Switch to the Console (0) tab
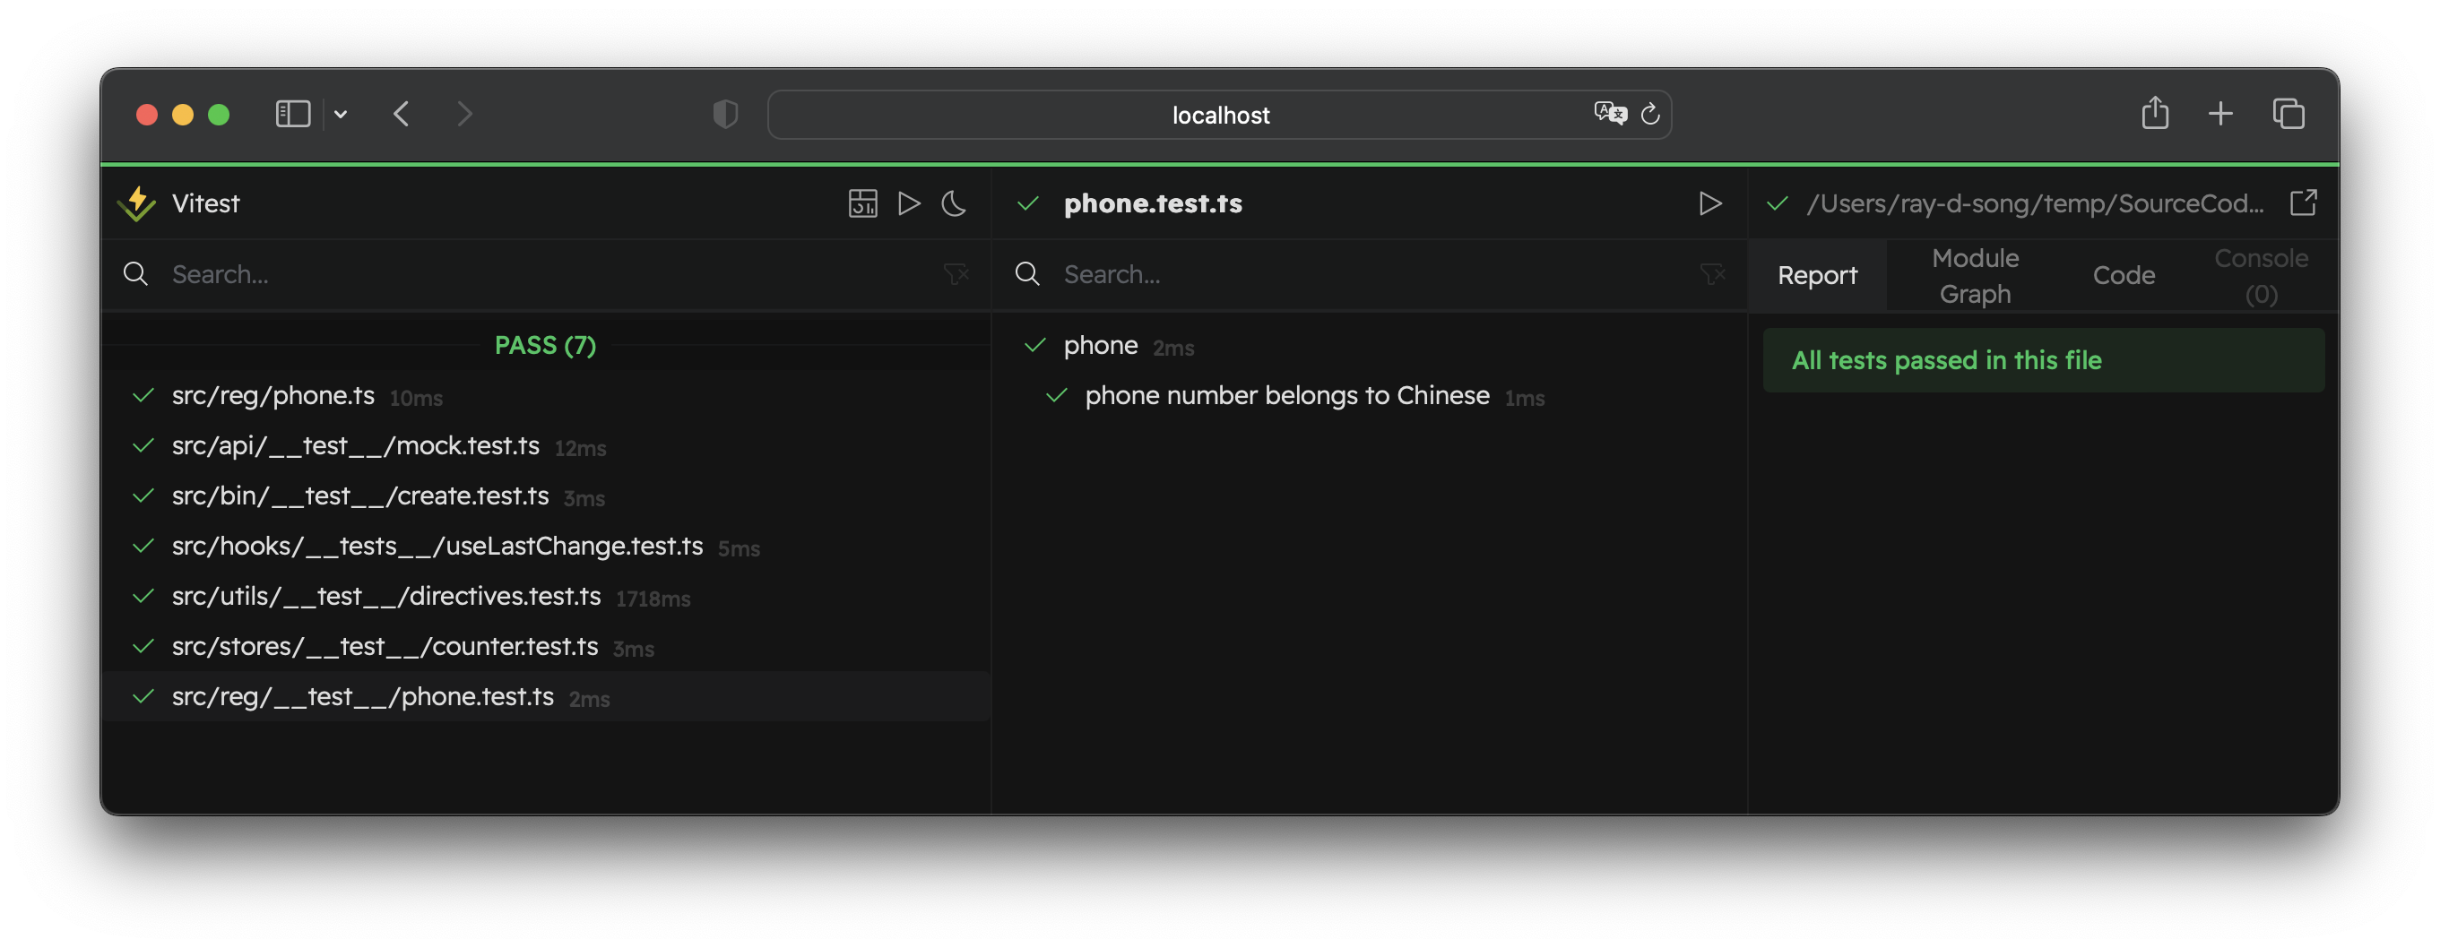The image size is (2440, 948). [2261, 276]
